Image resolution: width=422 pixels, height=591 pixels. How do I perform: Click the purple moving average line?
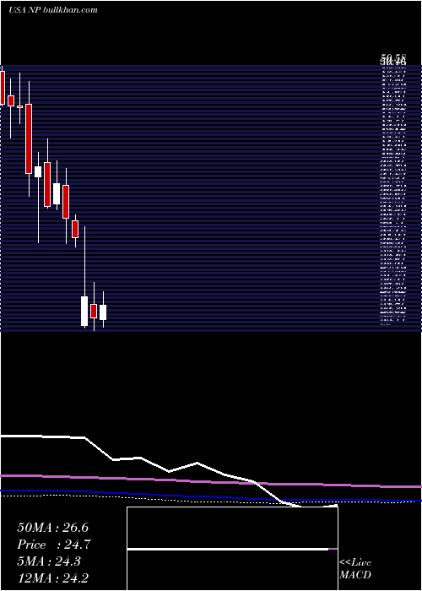pos(211,482)
